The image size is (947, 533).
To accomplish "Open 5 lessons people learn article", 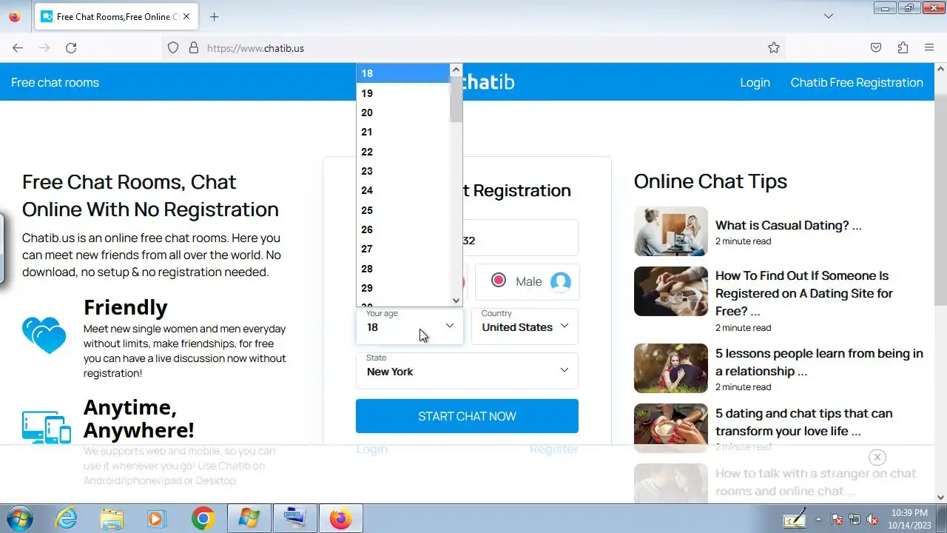I will pyautogui.click(x=819, y=362).
